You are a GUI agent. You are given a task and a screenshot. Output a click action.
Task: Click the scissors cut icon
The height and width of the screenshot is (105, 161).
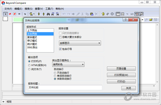(x=82, y=14)
